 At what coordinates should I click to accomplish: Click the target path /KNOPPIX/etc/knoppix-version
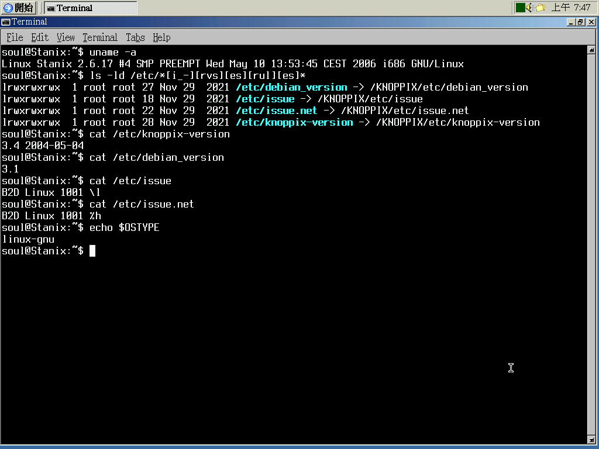(x=458, y=123)
